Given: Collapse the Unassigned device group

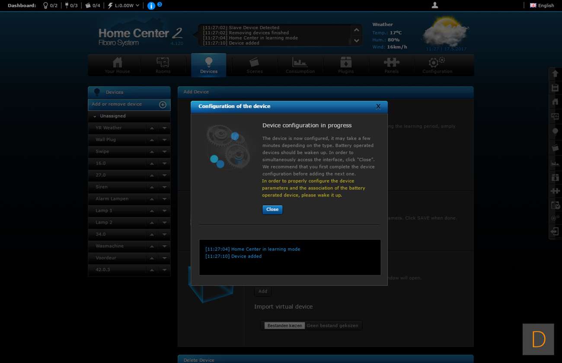Looking at the screenshot, I should point(95,116).
